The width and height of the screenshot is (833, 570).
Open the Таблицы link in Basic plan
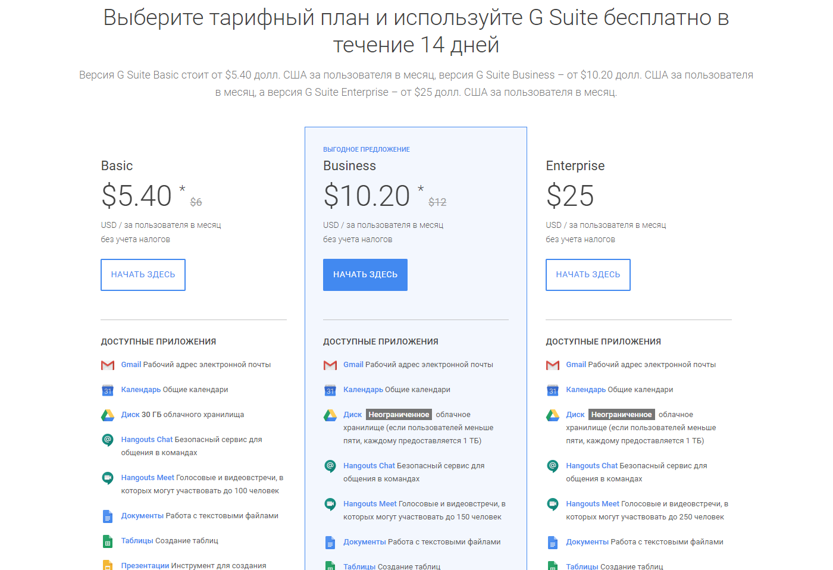coord(137,541)
